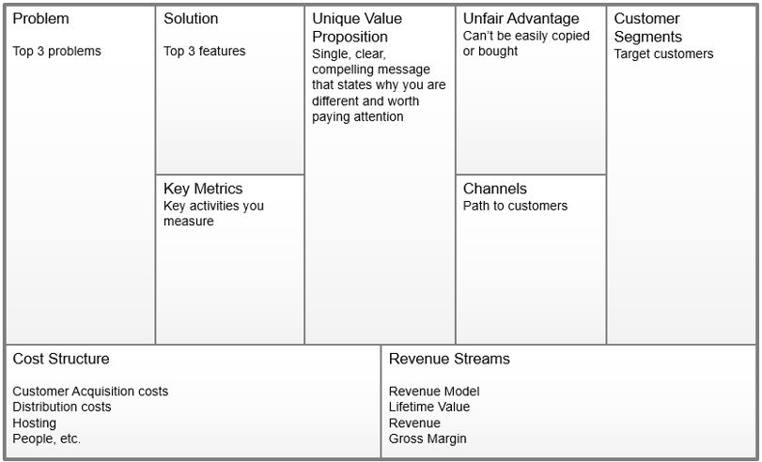Screen dimensions: 762x462
Task: Select the 'Path to customers' text
Action: 515,206
